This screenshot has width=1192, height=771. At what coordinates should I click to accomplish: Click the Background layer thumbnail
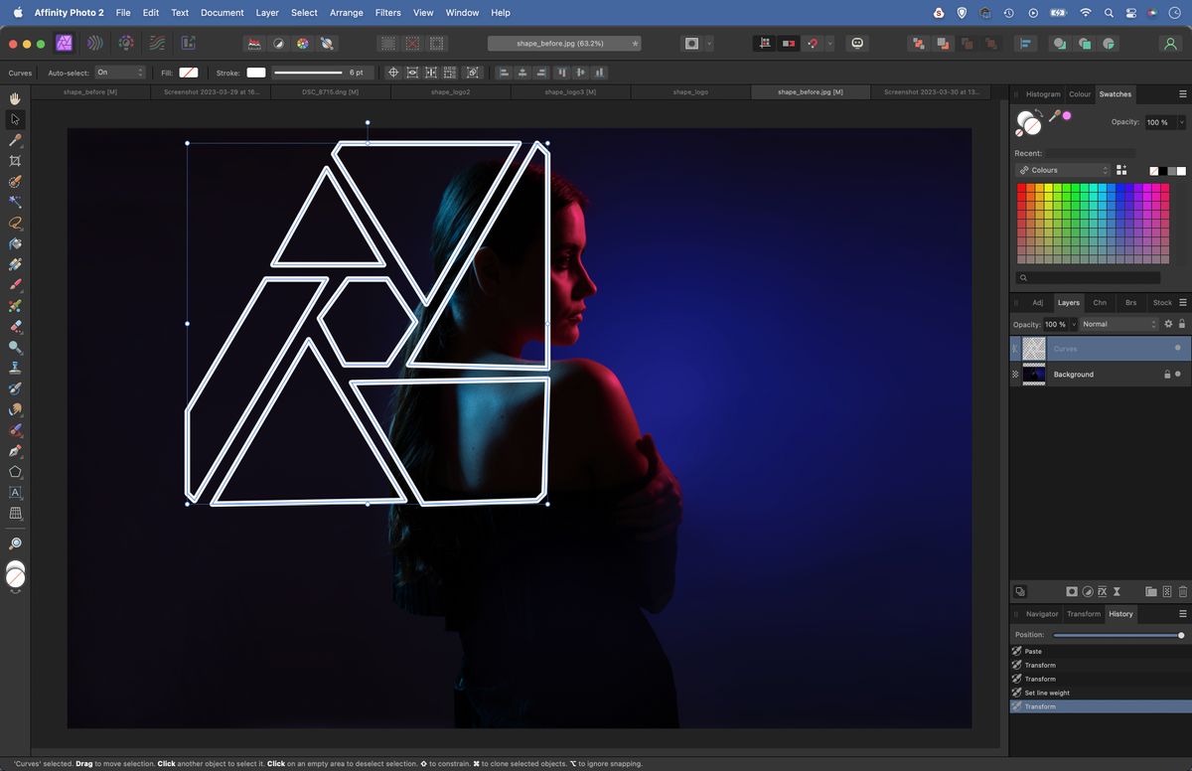[1034, 375]
